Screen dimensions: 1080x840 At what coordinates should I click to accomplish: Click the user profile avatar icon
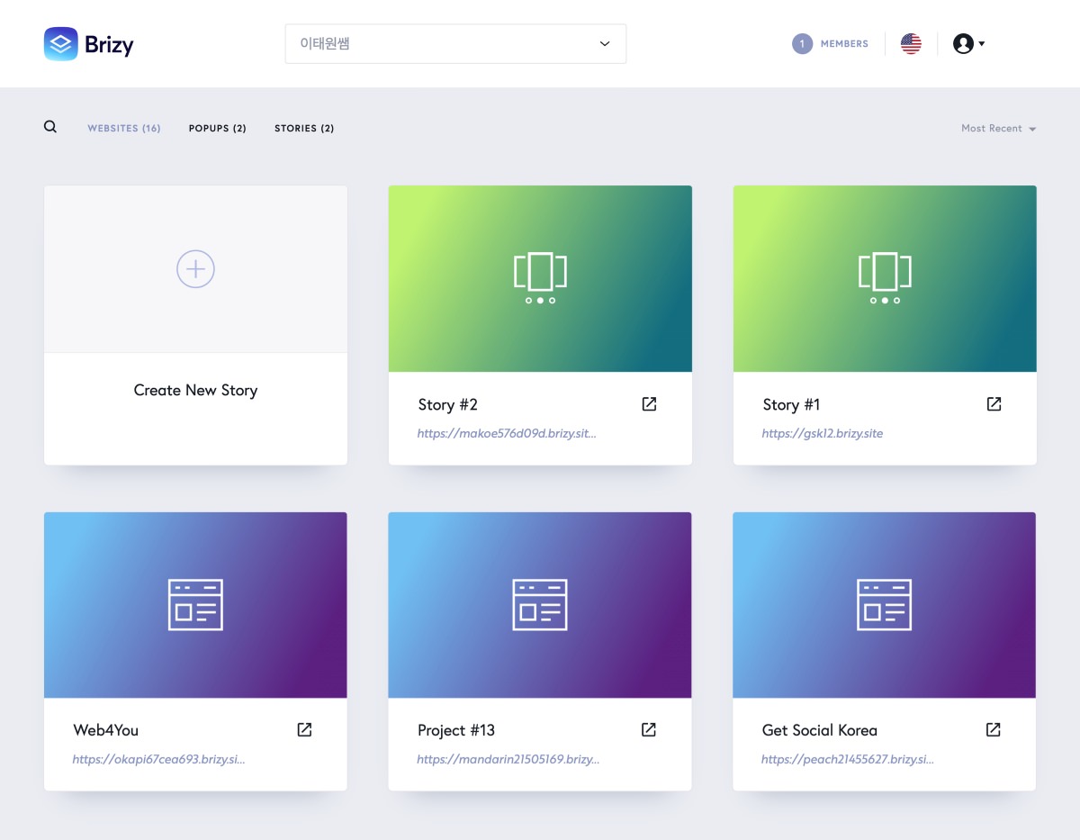[962, 43]
